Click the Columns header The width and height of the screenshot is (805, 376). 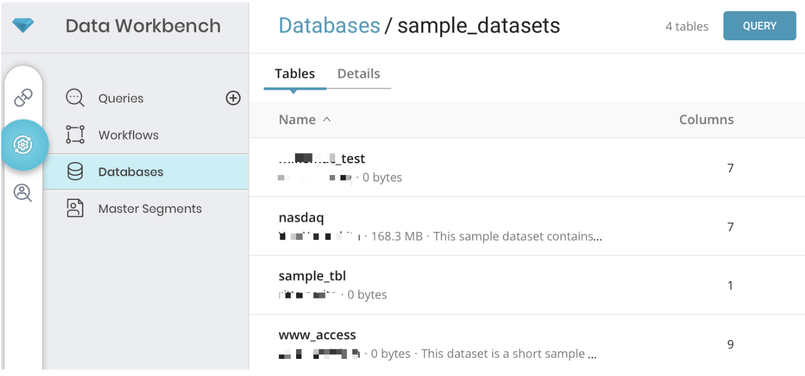pos(706,119)
